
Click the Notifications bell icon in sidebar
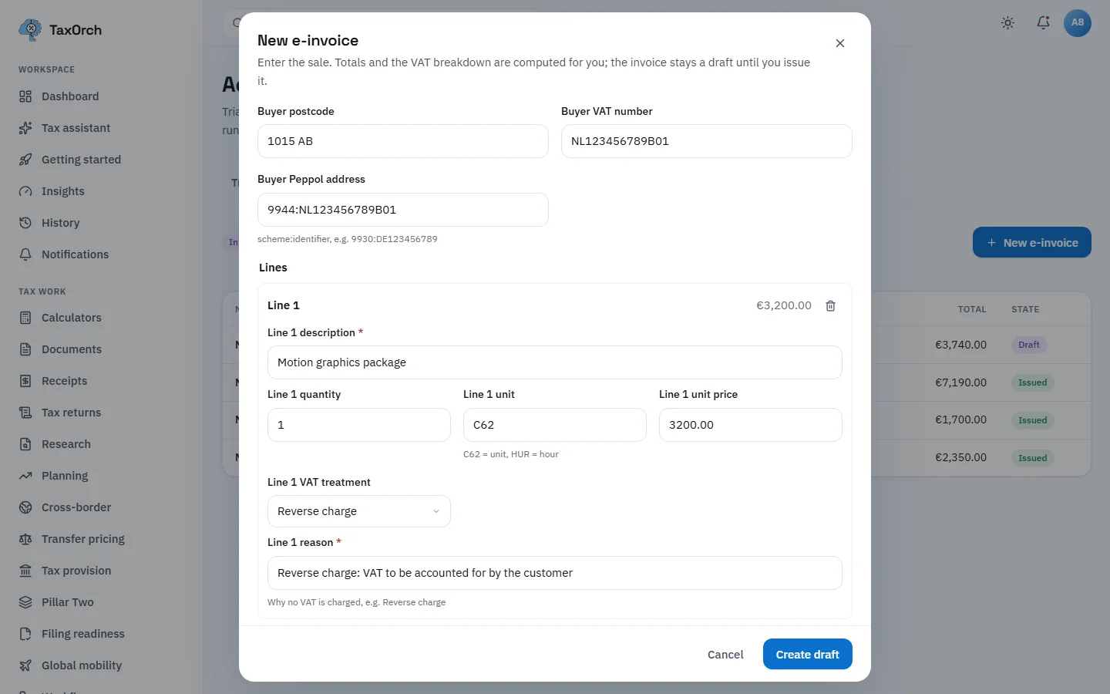click(x=25, y=254)
